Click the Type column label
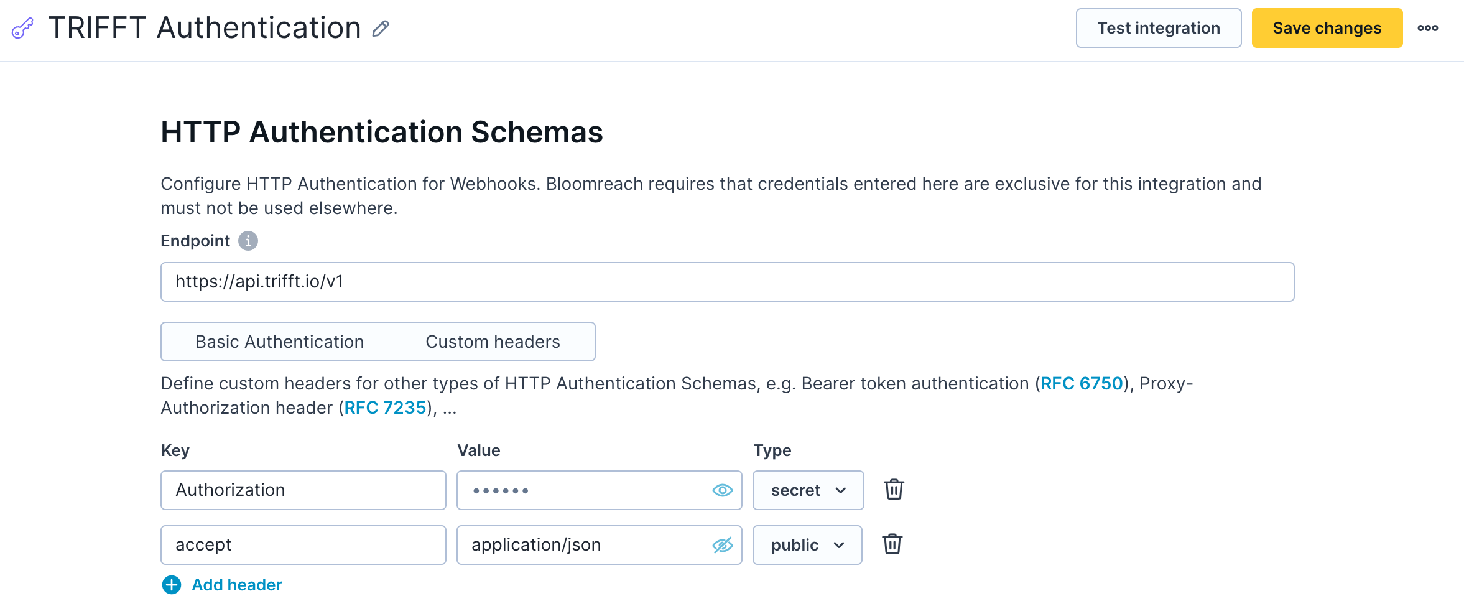The width and height of the screenshot is (1464, 601). coord(772,450)
